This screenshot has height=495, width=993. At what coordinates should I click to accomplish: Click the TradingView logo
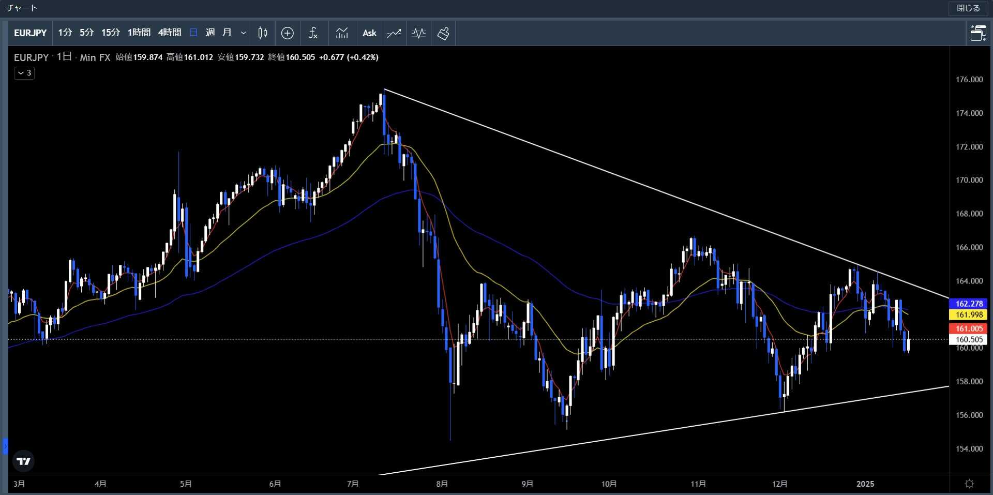coord(23,461)
